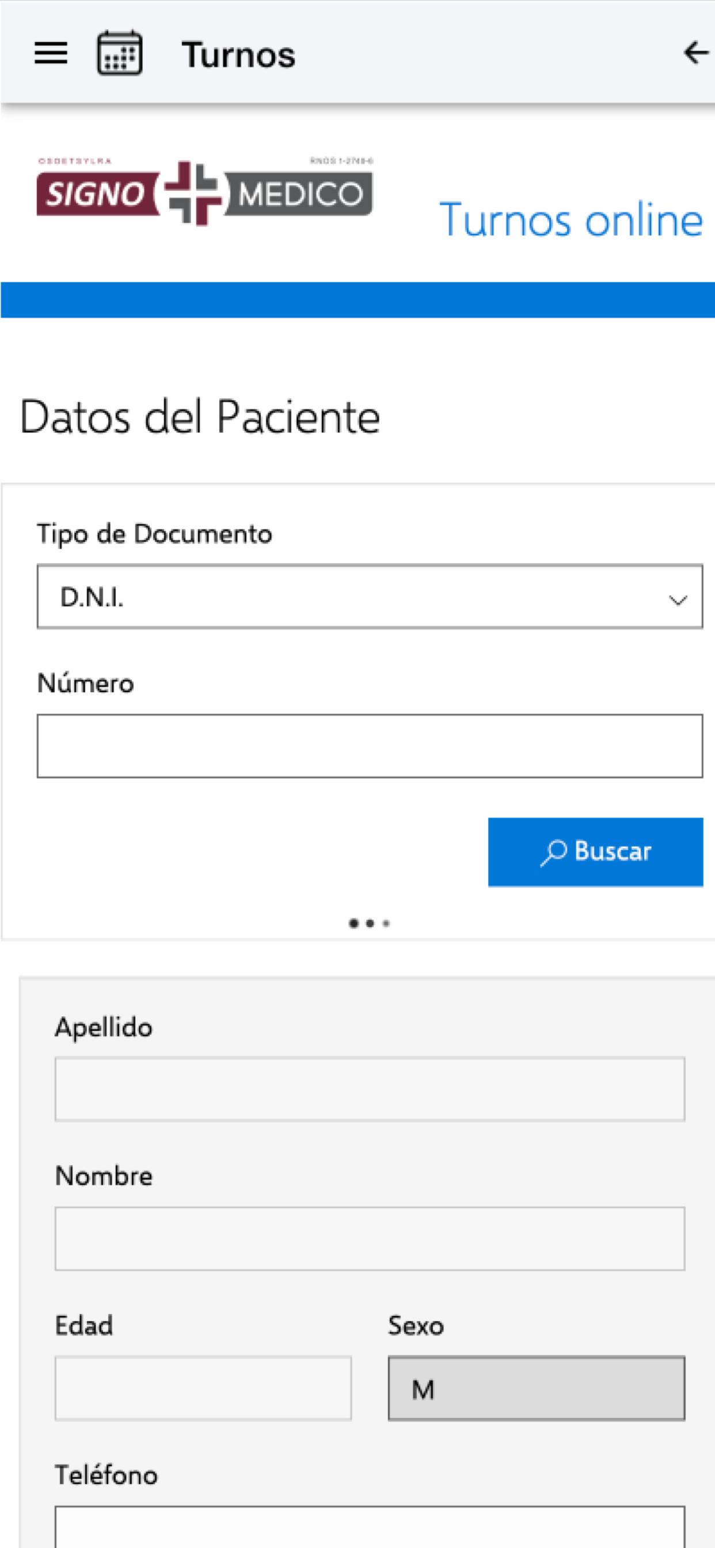Click the Turnos title text

coord(238,55)
